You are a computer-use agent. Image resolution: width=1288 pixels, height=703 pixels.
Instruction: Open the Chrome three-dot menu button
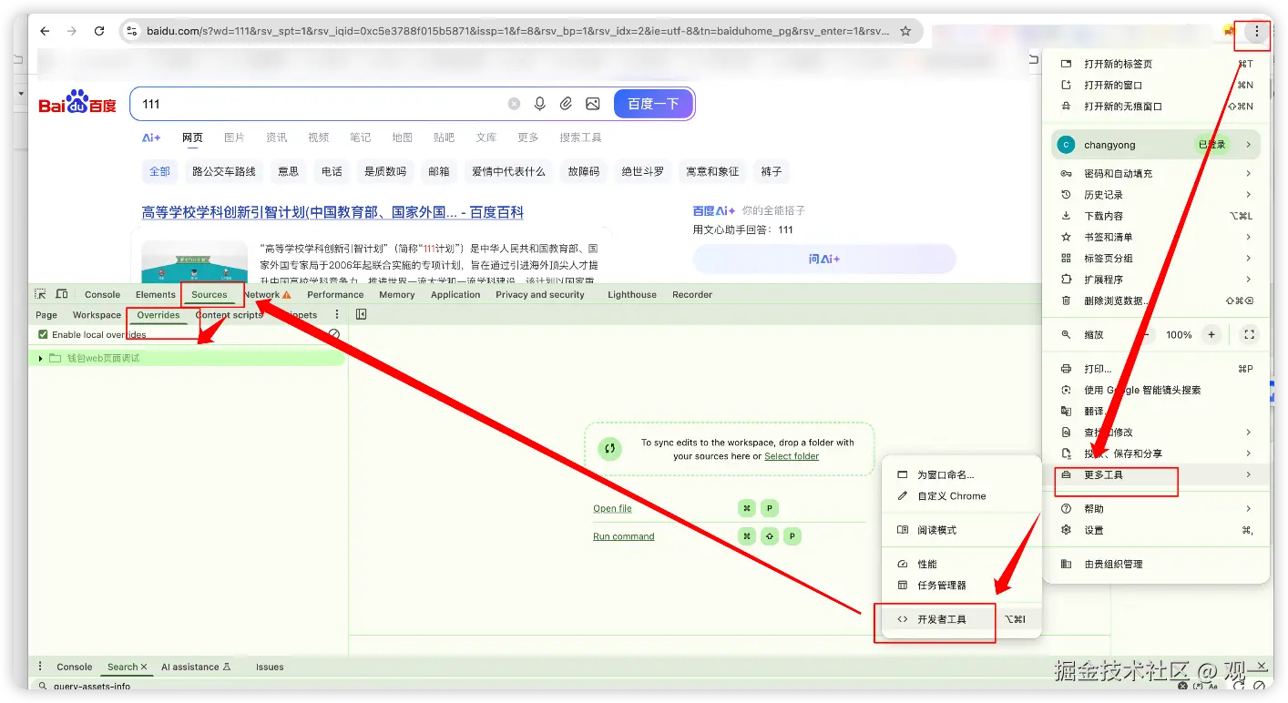(1257, 32)
